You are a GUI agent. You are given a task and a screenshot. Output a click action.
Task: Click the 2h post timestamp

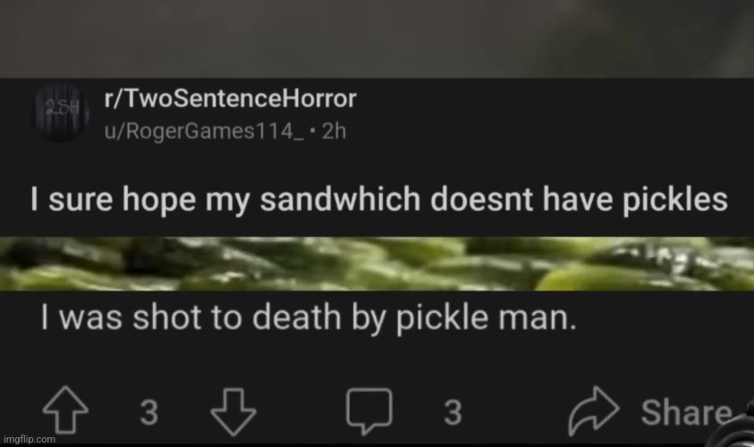(x=334, y=131)
